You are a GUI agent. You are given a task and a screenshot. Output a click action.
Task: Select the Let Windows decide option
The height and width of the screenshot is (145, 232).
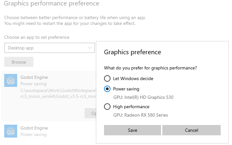(x=107, y=78)
